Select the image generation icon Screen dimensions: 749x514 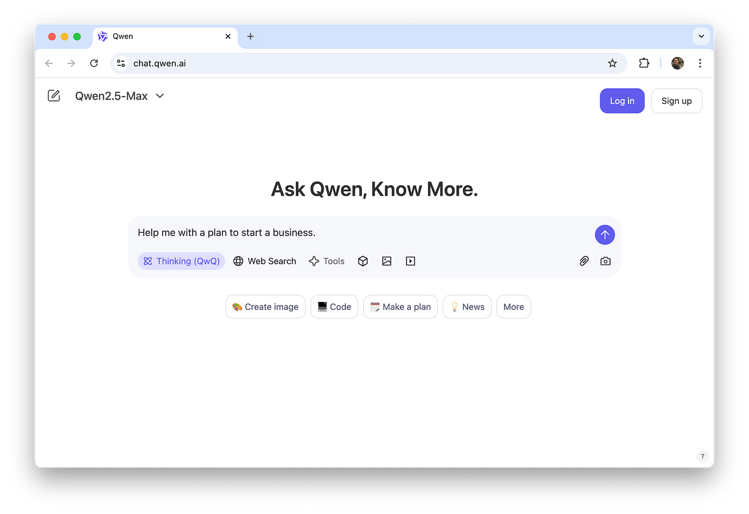pyautogui.click(x=386, y=261)
